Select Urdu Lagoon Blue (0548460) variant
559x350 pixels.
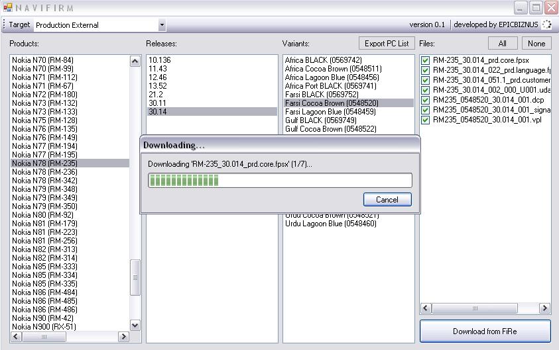point(349,224)
